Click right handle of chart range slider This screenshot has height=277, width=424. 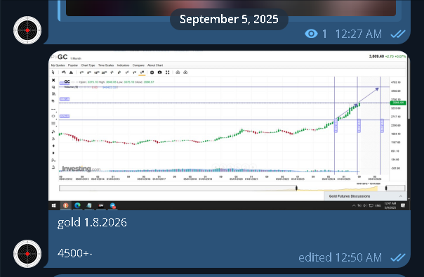[386, 188]
